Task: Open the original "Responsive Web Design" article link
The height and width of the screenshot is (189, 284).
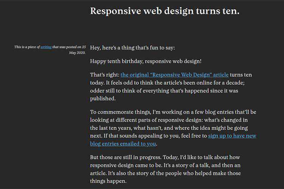Action: click(175, 75)
